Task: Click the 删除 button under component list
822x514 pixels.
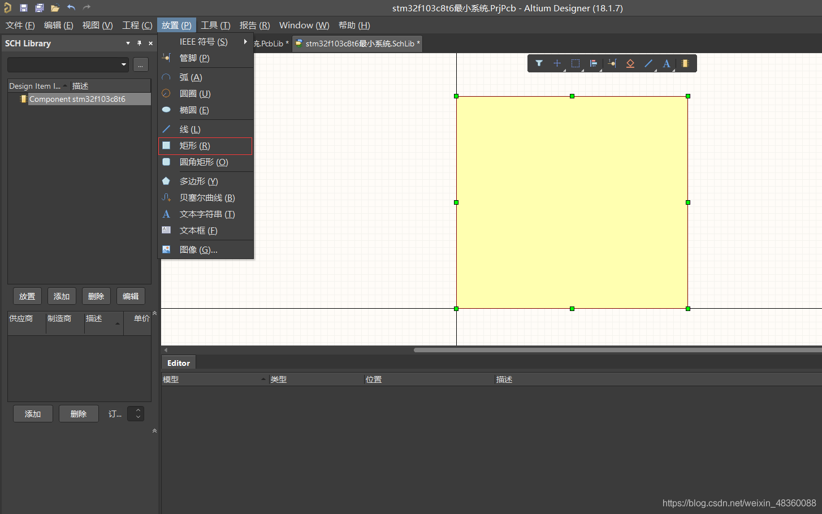Action: coord(96,296)
